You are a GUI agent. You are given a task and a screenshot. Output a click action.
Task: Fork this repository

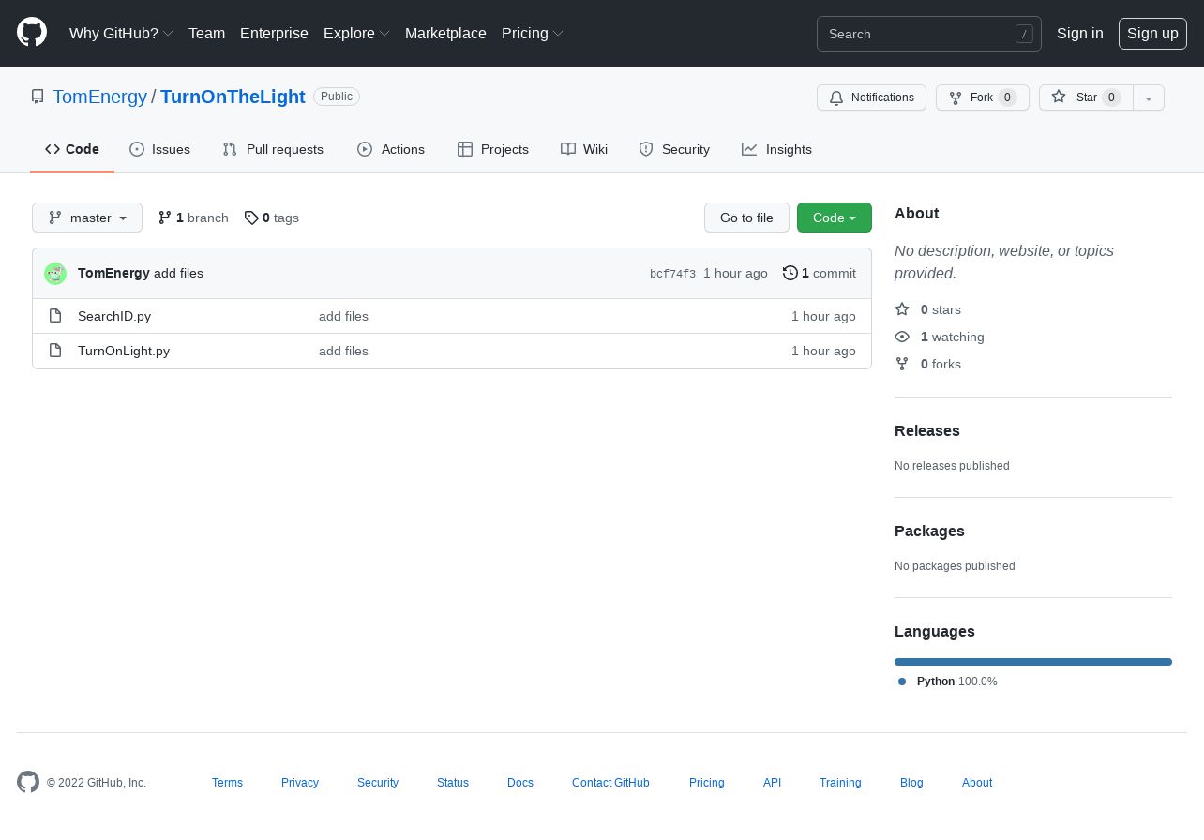[982, 97]
